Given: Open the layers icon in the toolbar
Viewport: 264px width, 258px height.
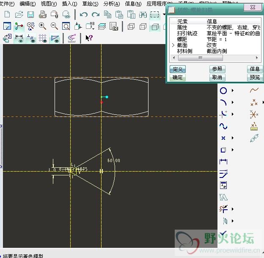Looking at the screenshot, I should coord(102,26).
